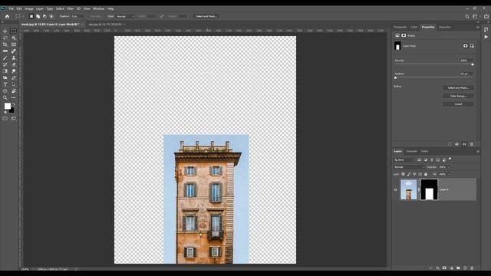Toggle the type layers filter icon

tap(432, 160)
